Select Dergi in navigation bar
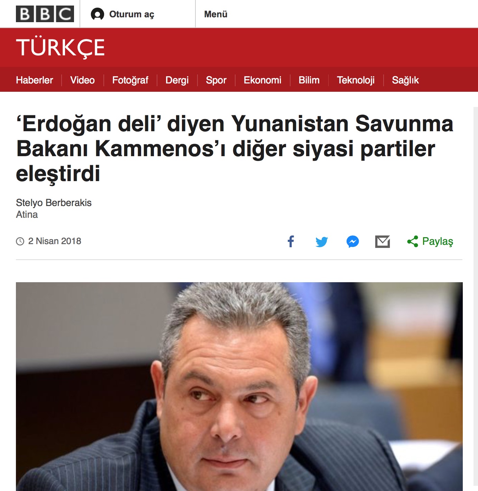The width and height of the screenshot is (478, 491). click(x=177, y=80)
